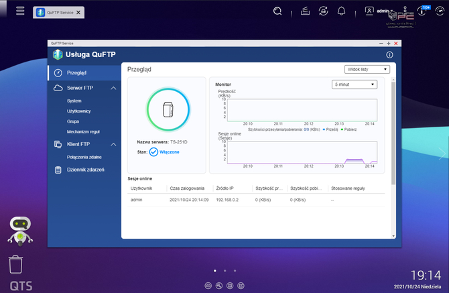Click the first icon in bottom desktop row

tap(208, 286)
